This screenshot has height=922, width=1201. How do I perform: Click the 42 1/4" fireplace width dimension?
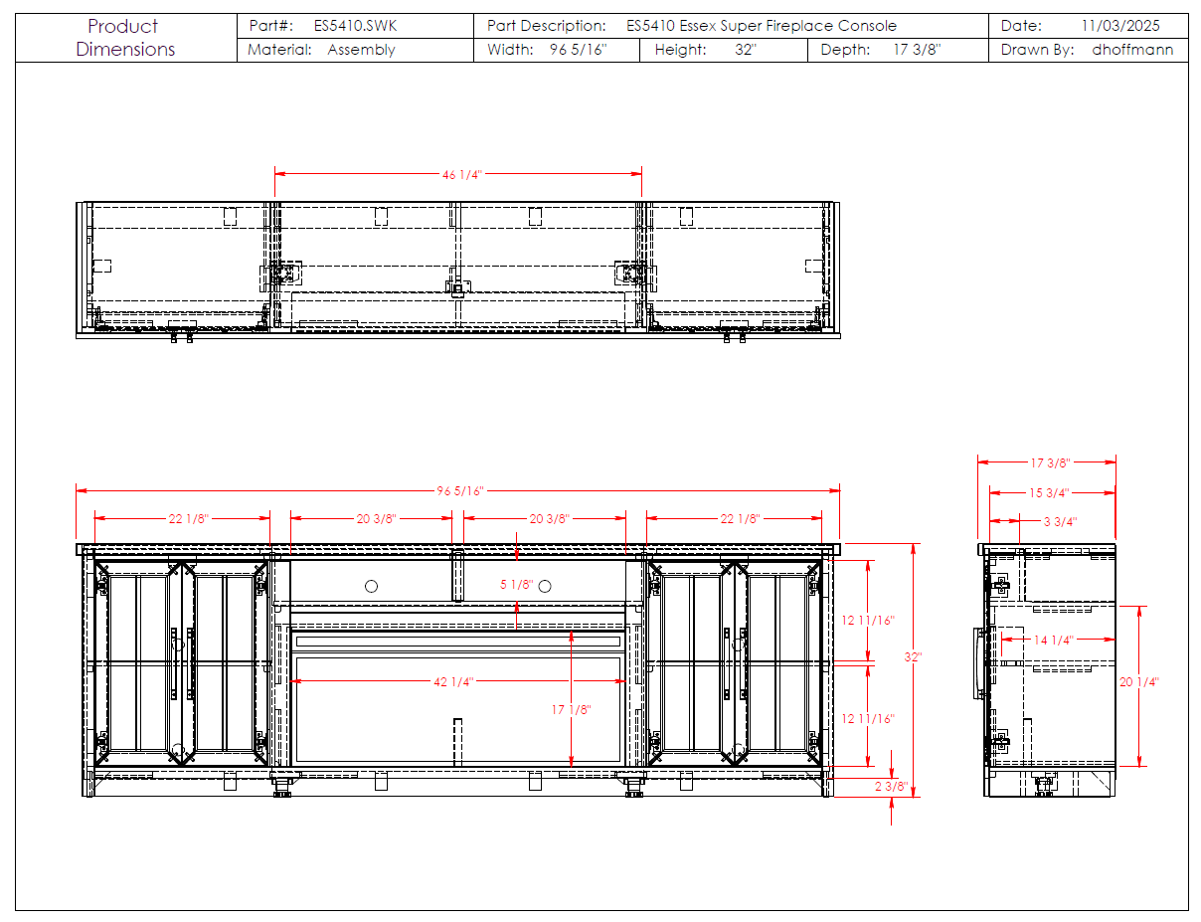tap(453, 681)
